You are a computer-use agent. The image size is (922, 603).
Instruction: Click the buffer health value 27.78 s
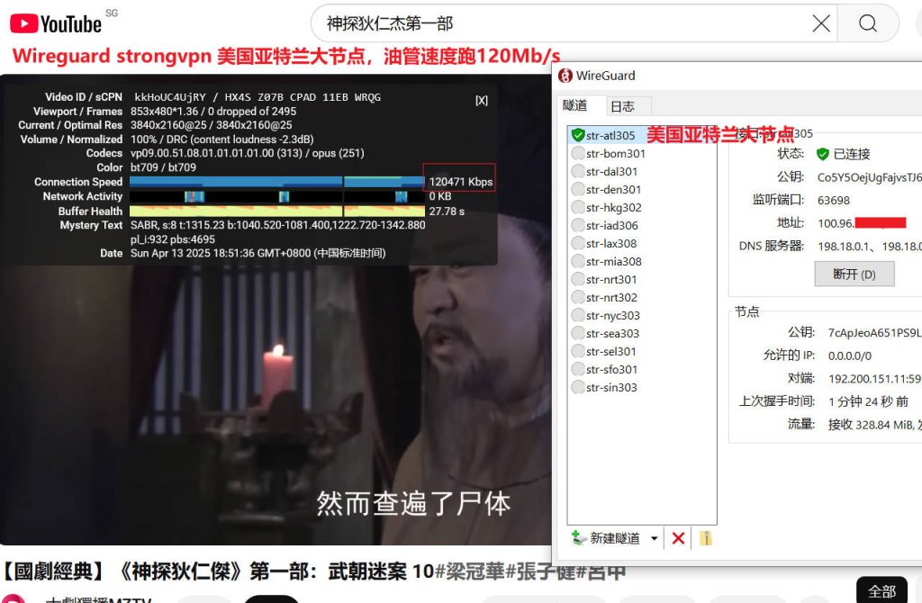click(x=447, y=211)
